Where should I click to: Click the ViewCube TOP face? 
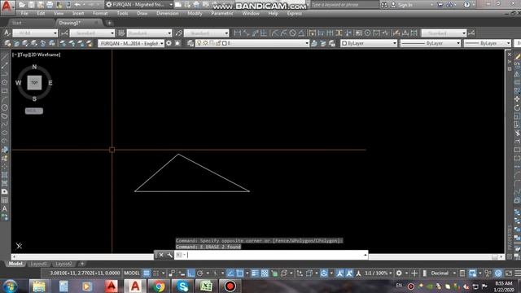34,82
